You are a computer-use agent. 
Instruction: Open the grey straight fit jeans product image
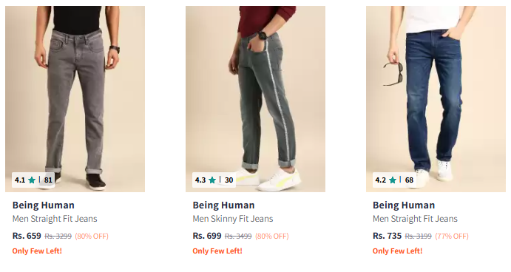click(75, 99)
